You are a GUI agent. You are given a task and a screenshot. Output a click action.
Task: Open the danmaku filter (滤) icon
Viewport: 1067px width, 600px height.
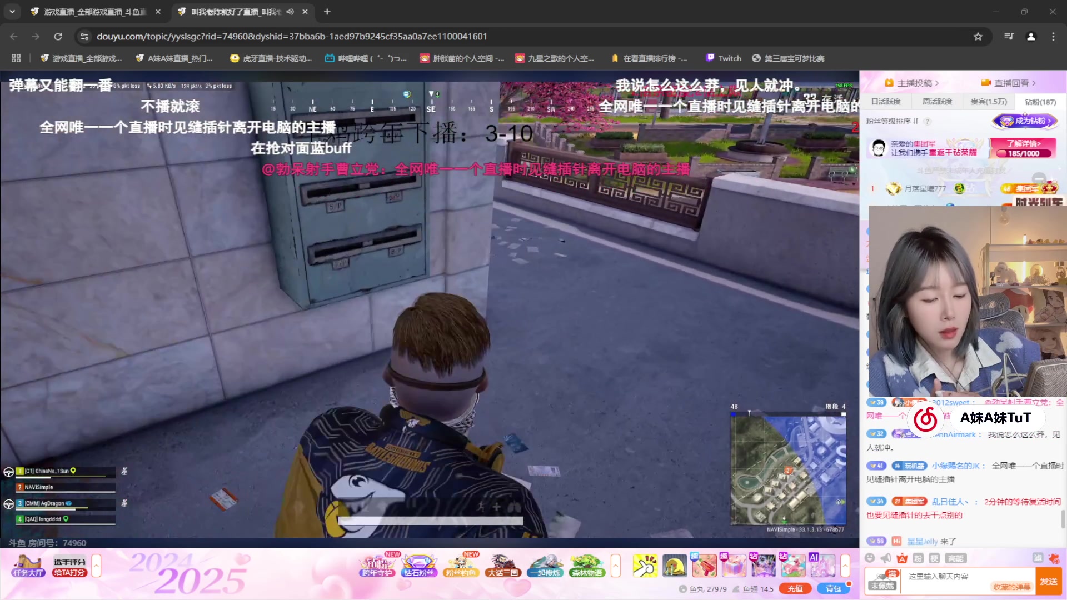tap(1038, 557)
